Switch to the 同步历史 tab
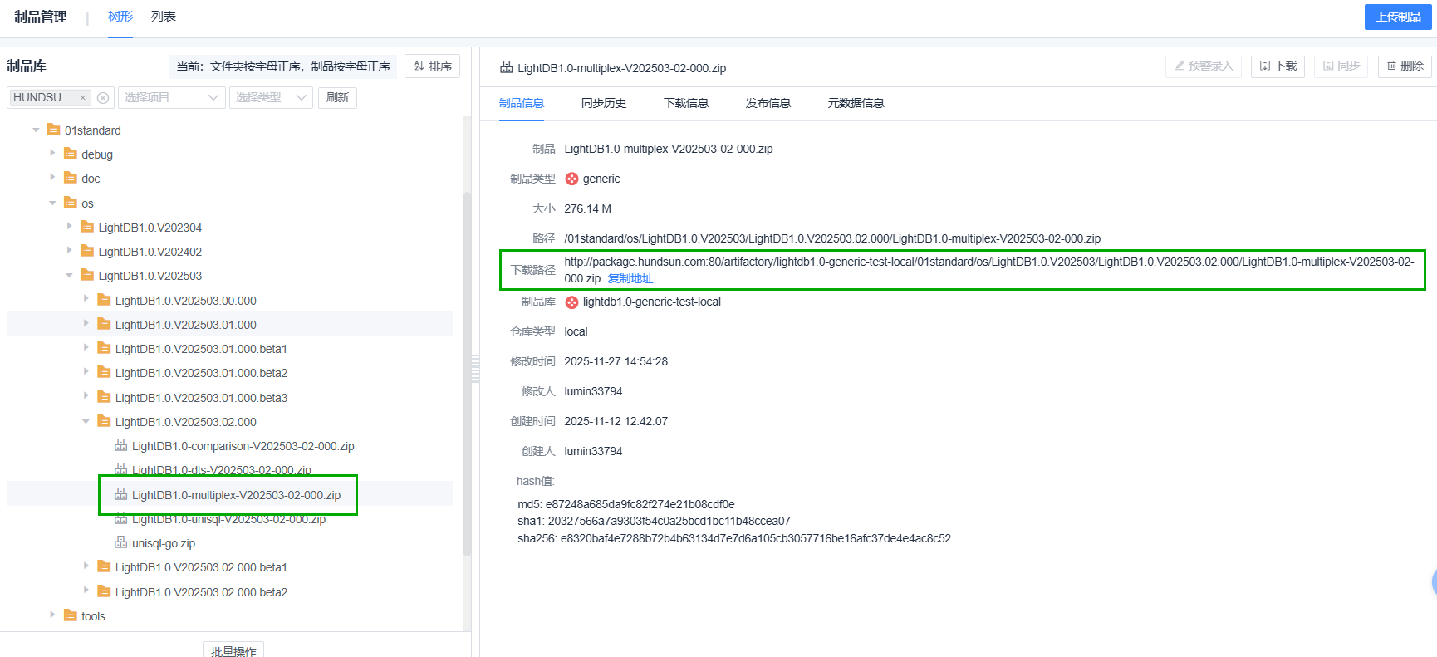1437x657 pixels. coord(604,103)
